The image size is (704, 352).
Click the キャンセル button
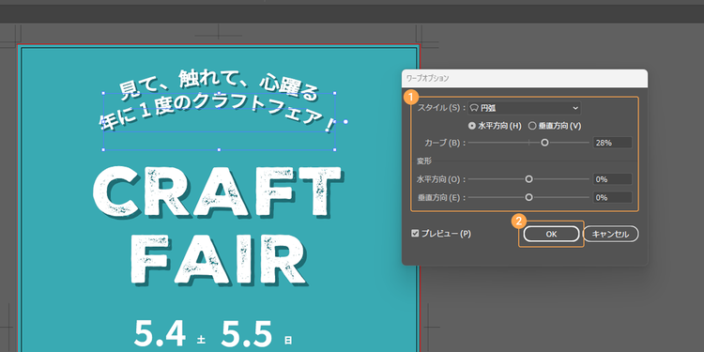pyautogui.click(x=611, y=234)
